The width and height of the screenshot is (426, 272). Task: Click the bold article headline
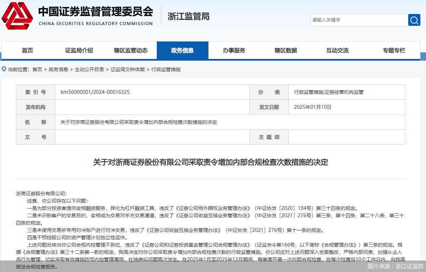211,162
